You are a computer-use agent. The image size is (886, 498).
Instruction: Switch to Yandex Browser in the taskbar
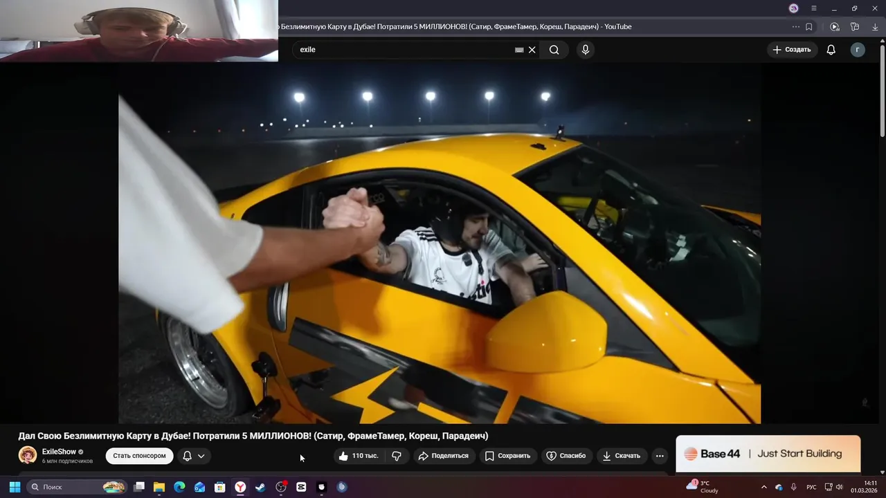(240, 487)
